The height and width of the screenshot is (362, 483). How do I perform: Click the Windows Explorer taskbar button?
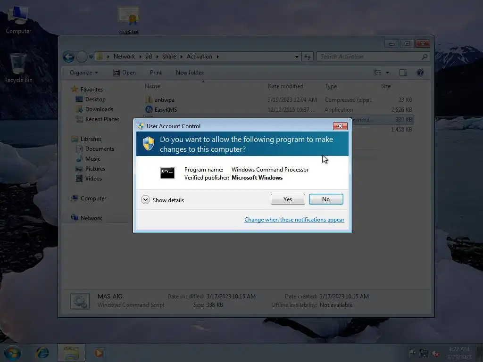[71, 353]
